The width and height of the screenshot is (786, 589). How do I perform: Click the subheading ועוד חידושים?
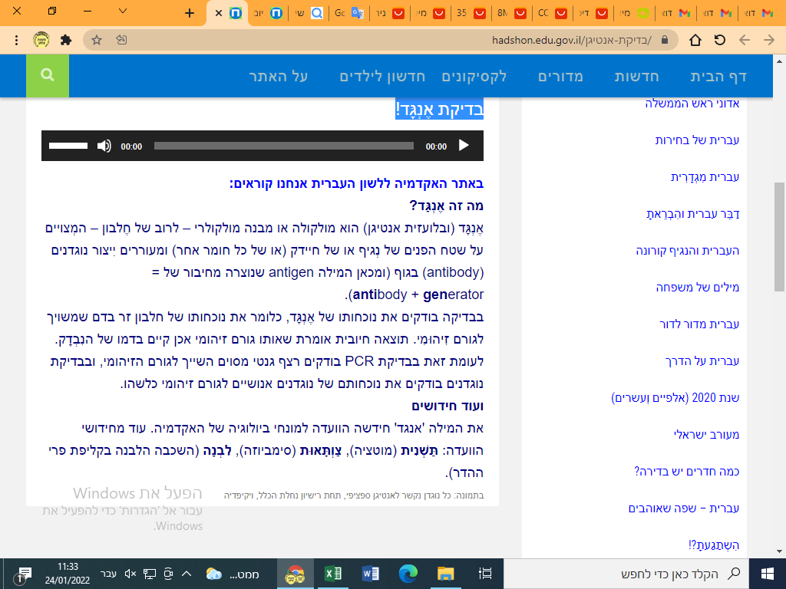(447, 406)
